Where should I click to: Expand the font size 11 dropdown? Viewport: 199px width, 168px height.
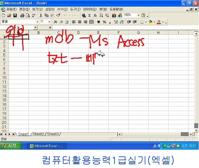click(x=49, y=22)
